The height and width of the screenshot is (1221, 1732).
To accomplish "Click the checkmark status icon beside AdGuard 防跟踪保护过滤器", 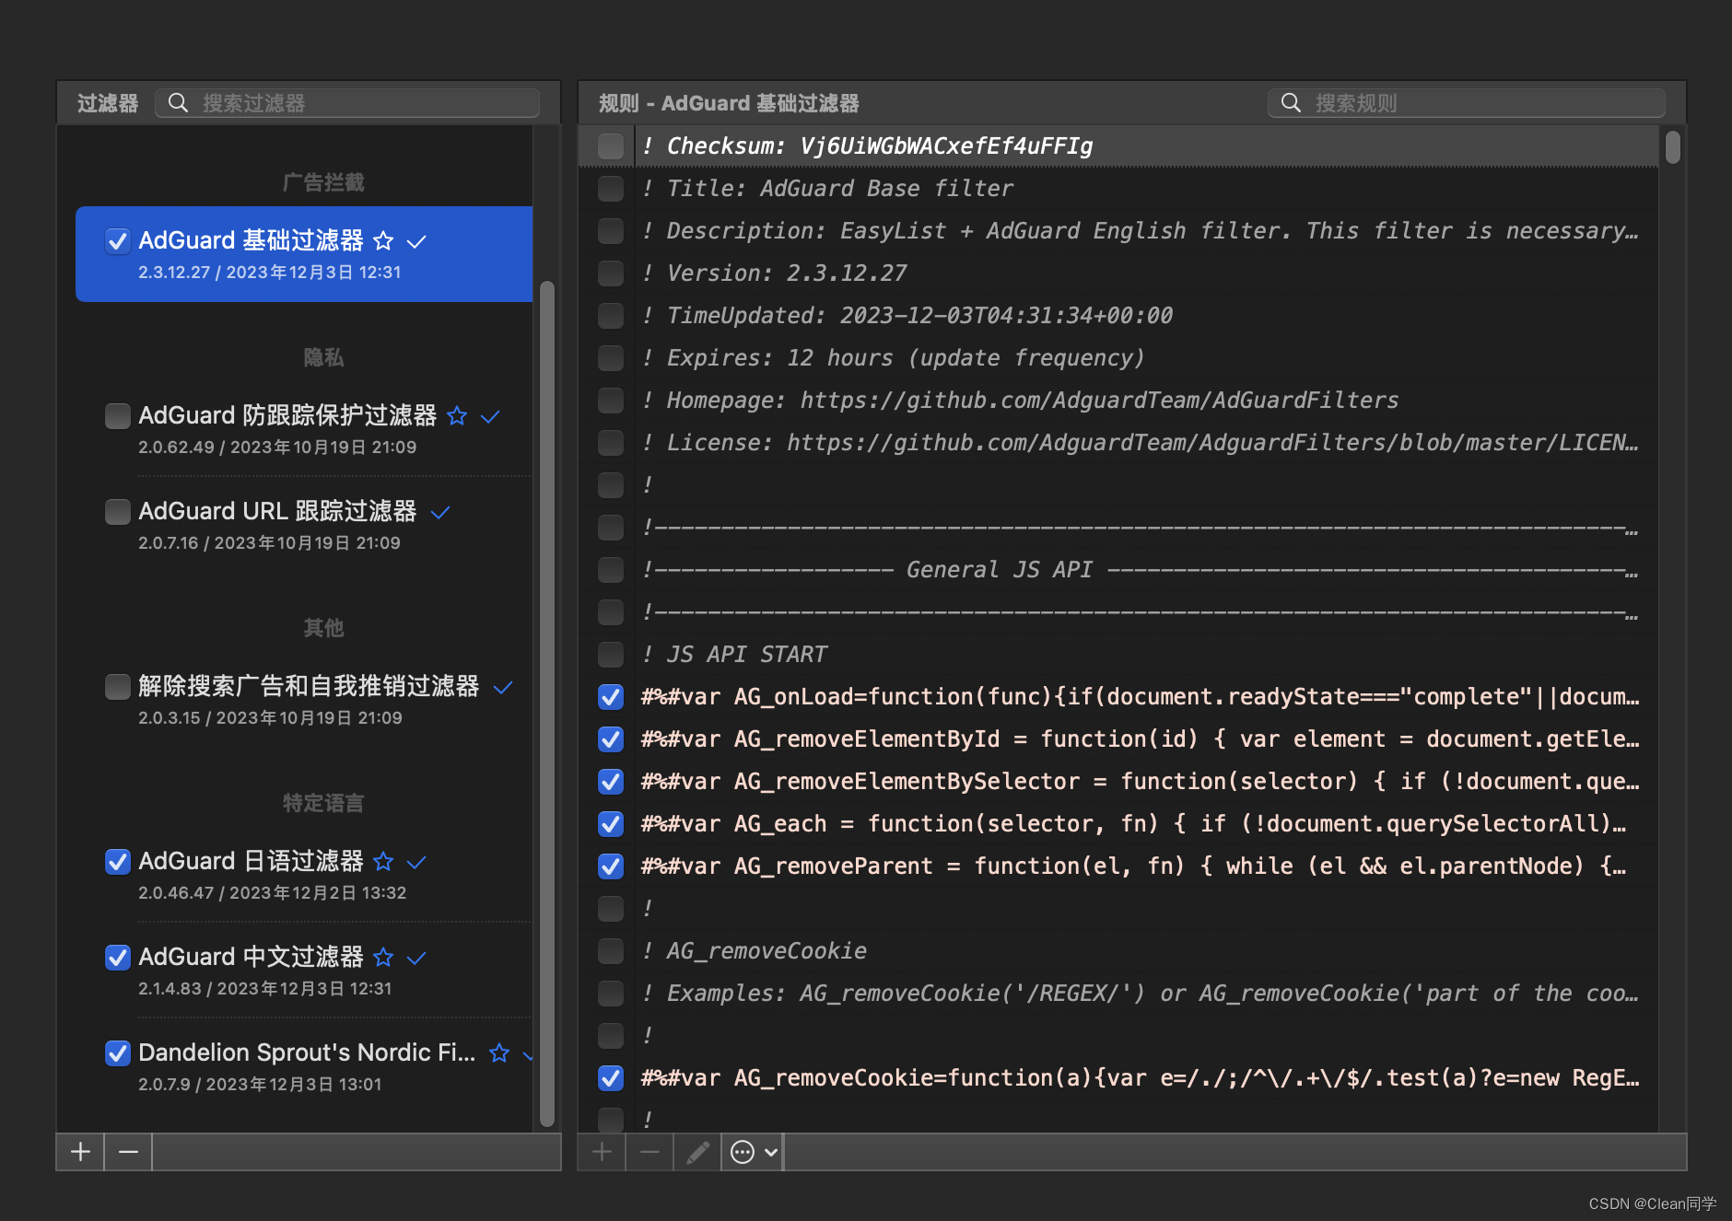I will (x=490, y=416).
